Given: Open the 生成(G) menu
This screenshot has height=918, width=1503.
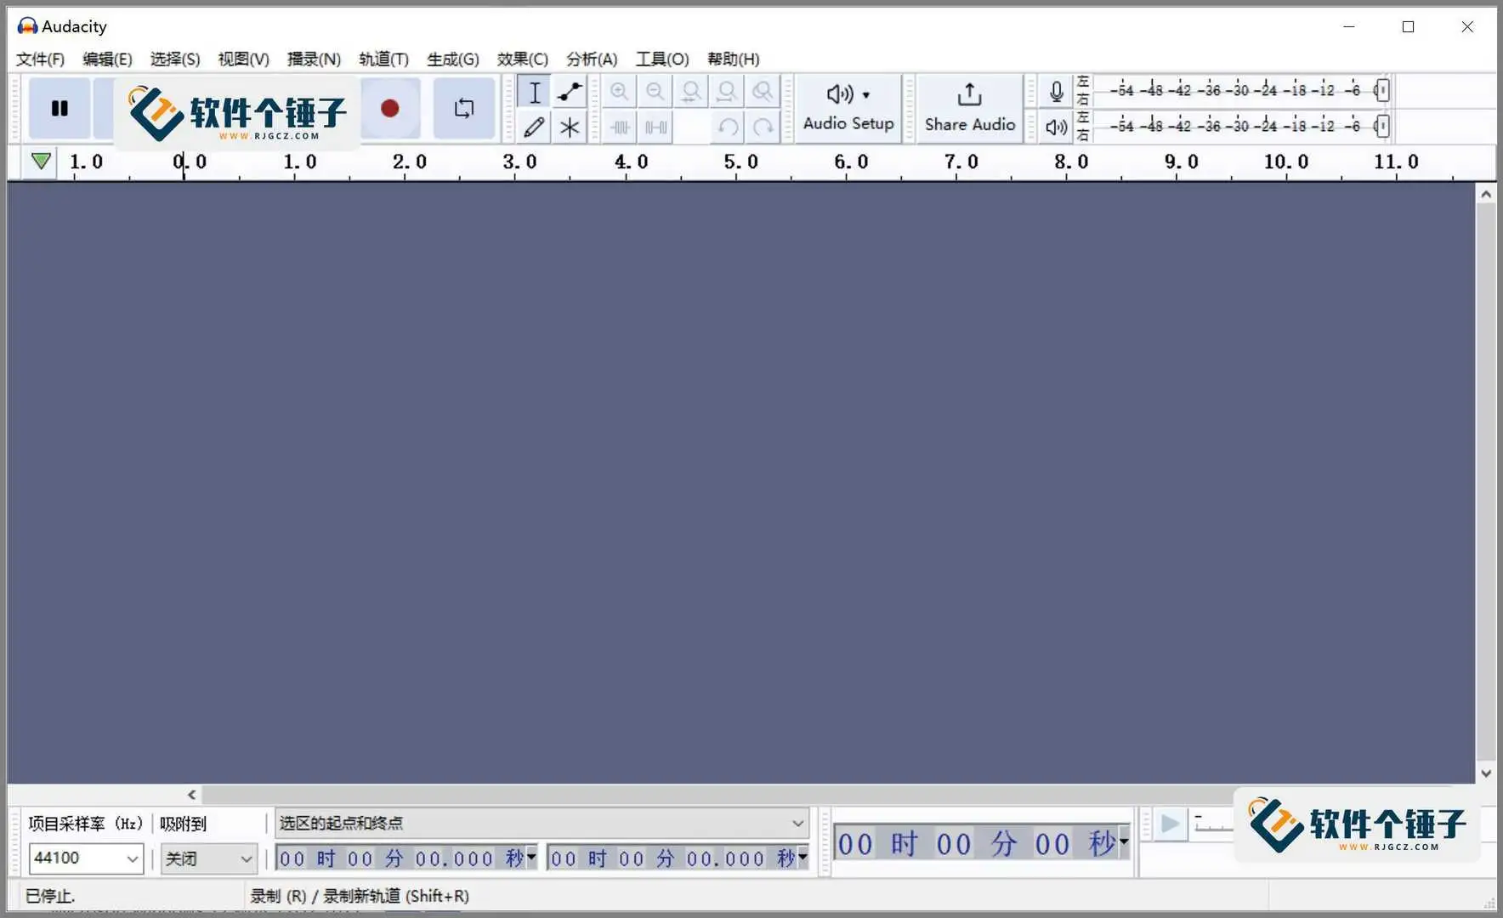Looking at the screenshot, I should (453, 59).
